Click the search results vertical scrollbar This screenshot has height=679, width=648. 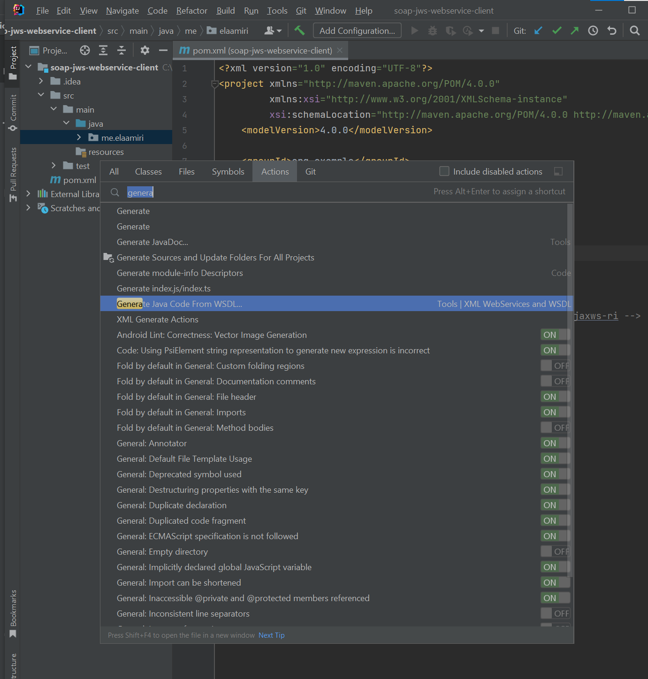click(570, 389)
